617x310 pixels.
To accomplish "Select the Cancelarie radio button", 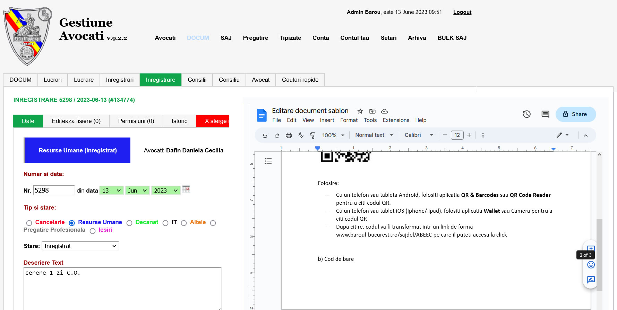I will pyautogui.click(x=29, y=223).
